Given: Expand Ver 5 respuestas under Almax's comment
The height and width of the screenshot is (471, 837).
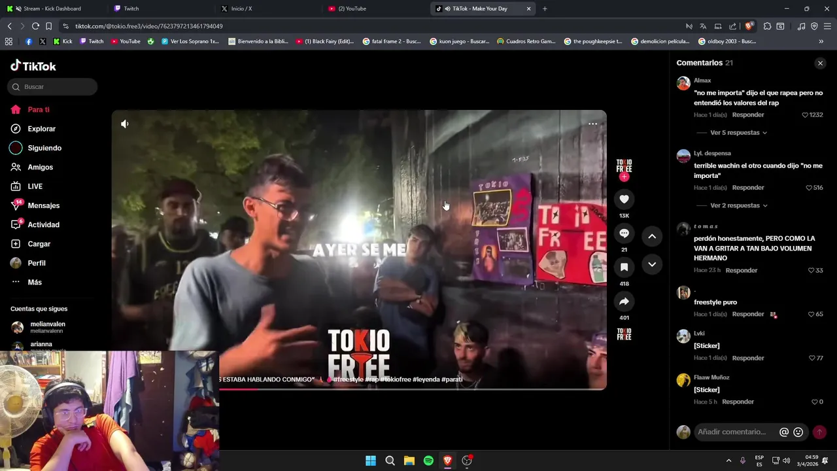Looking at the screenshot, I should coord(738,133).
